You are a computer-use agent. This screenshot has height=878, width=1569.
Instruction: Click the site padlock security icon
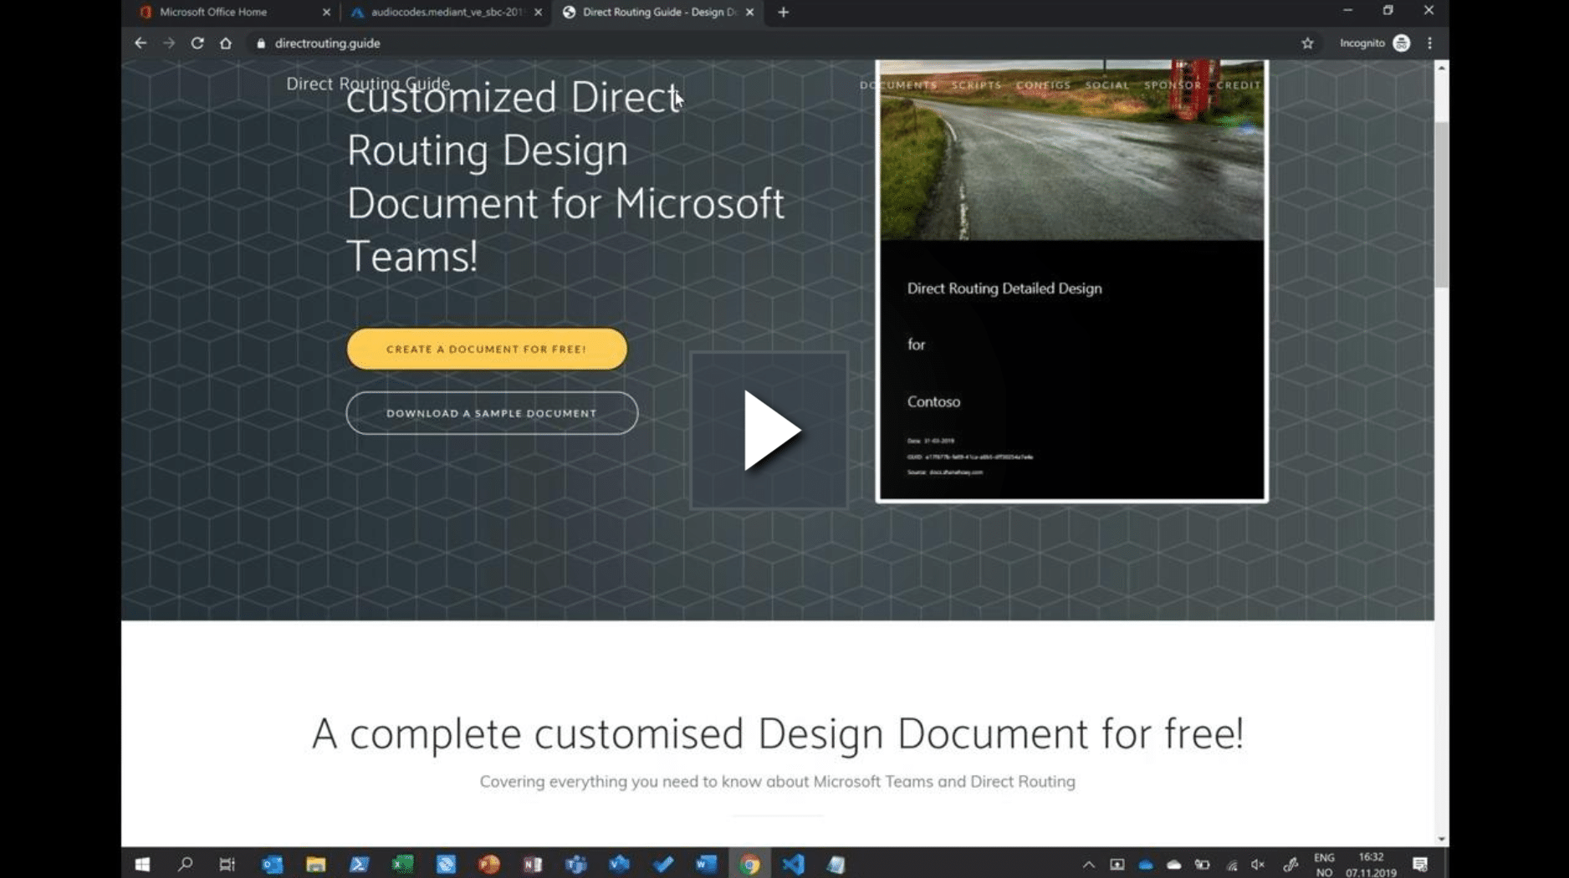[x=261, y=43]
